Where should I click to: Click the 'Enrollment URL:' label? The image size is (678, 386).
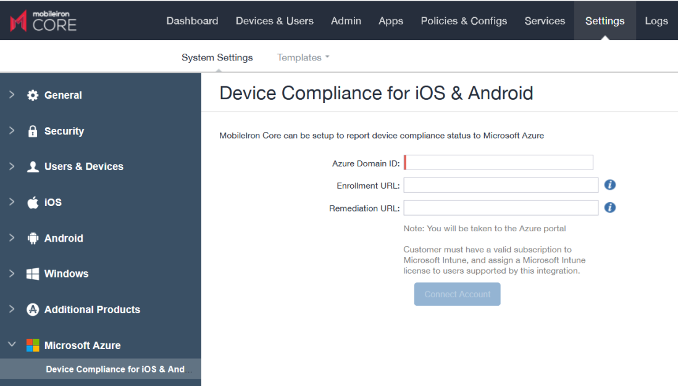pyautogui.click(x=368, y=186)
